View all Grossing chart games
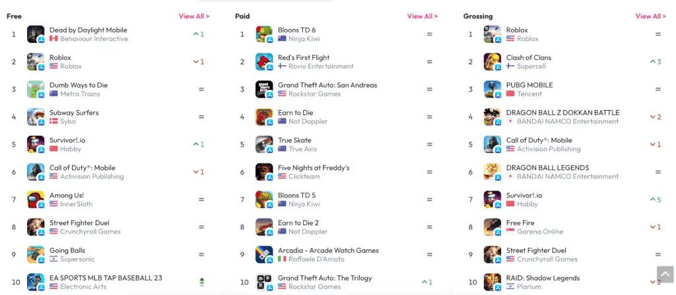The image size is (676, 295). coord(650,16)
